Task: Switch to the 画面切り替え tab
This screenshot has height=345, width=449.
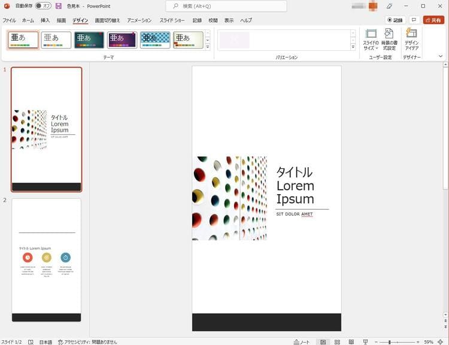Action: 107,20
